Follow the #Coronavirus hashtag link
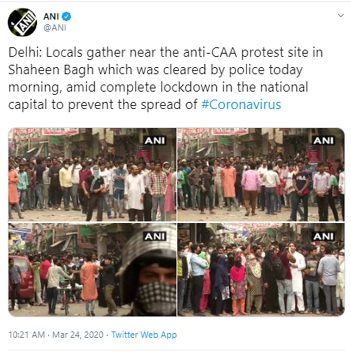351x353 pixels. click(241, 104)
